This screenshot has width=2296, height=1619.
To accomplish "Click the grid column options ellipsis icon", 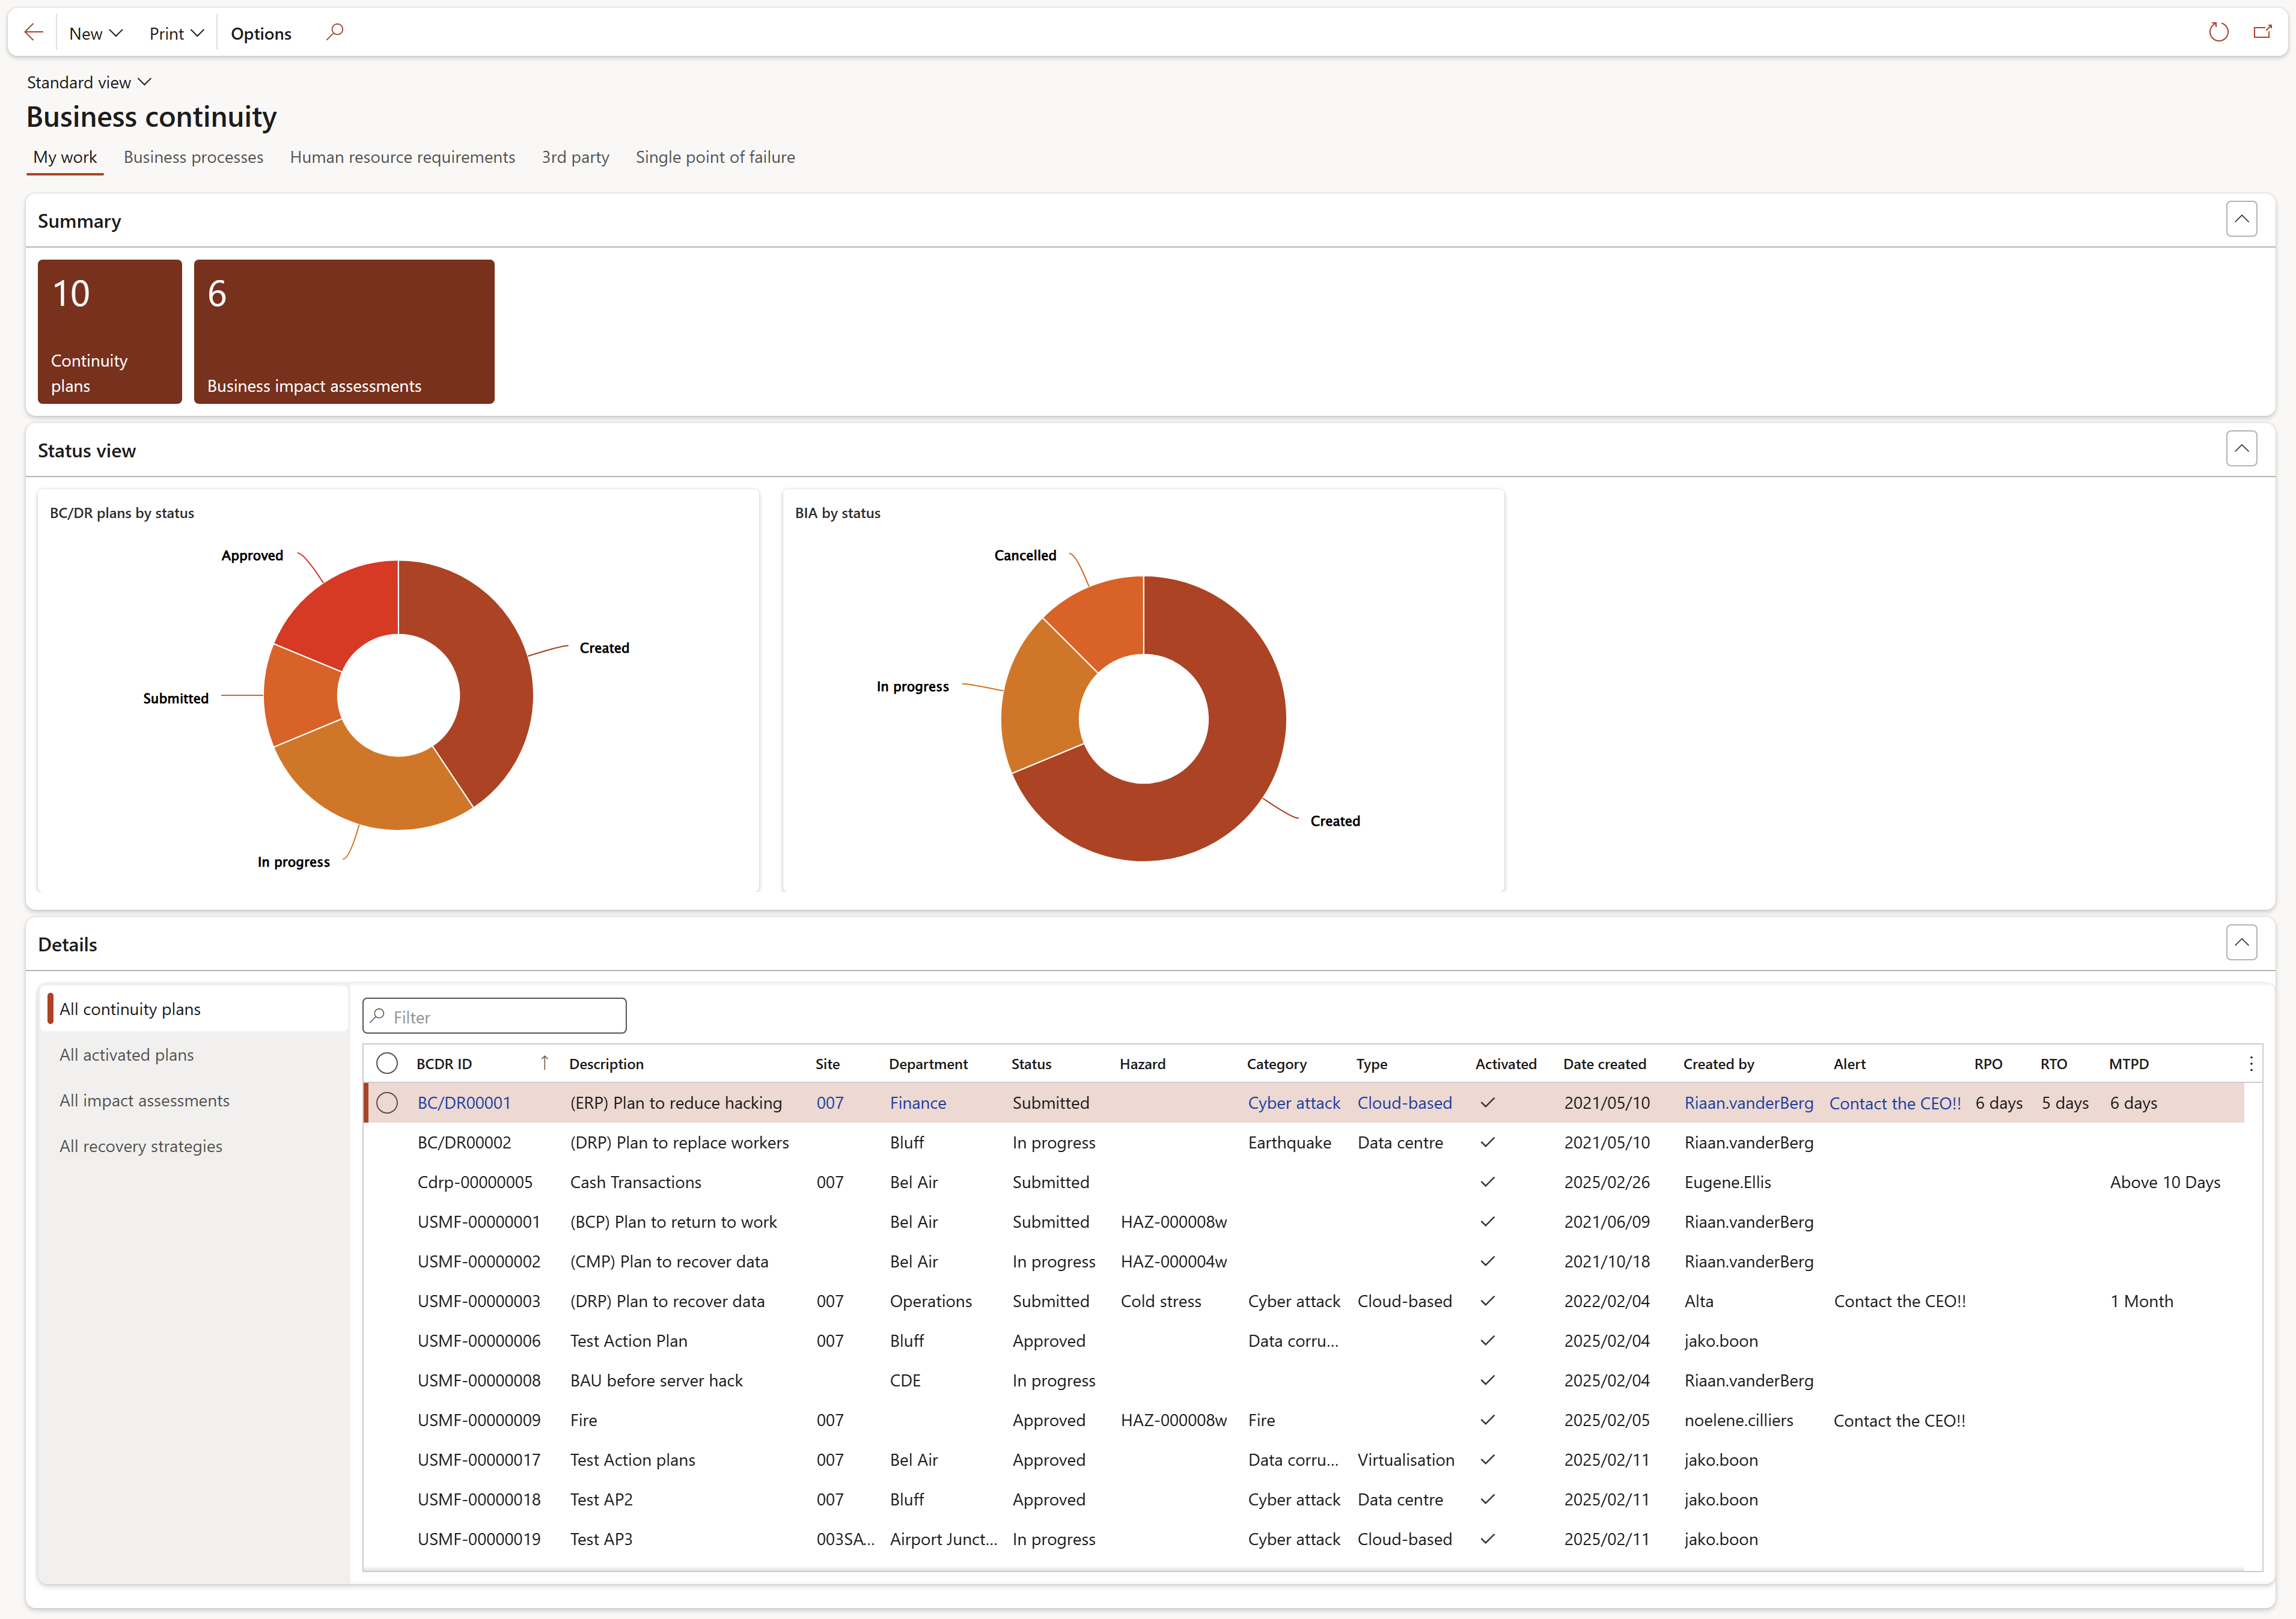I will click(x=2251, y=1064).
